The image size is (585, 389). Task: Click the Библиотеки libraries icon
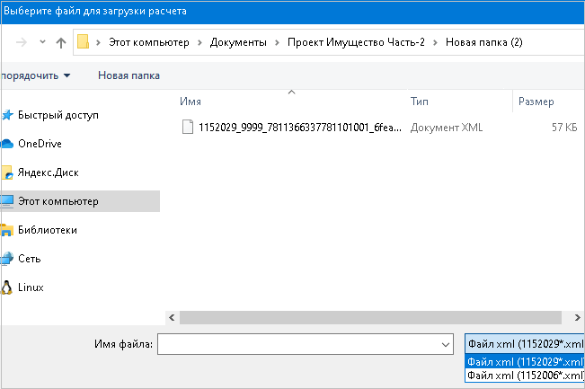[8, 230]
